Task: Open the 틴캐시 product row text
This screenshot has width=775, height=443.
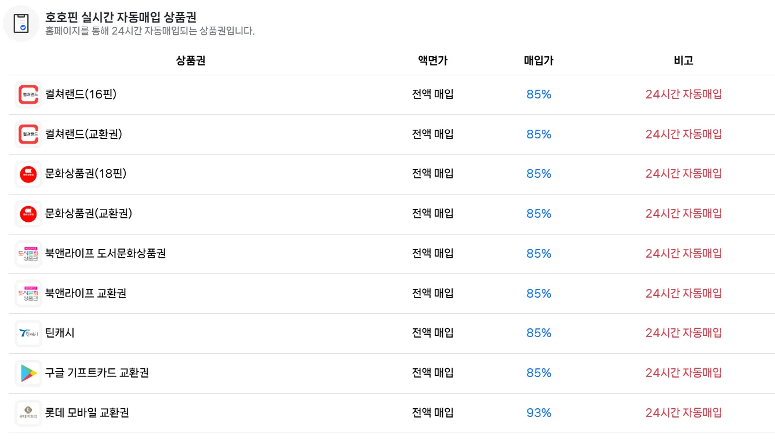Action: tap(60, 333)
